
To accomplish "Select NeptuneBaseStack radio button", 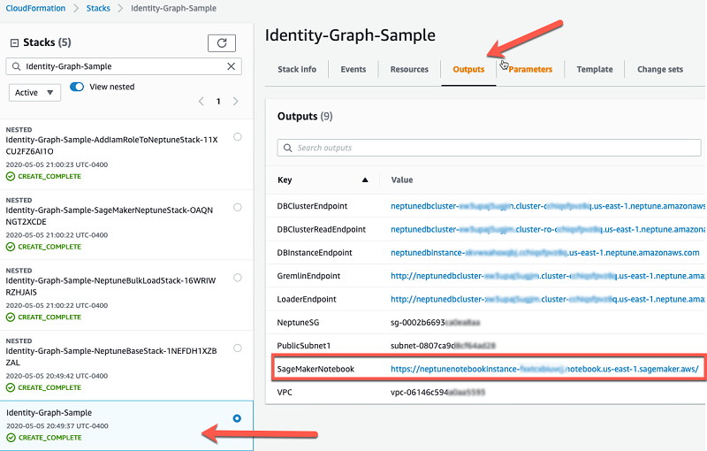I will [x=238, y=348].
